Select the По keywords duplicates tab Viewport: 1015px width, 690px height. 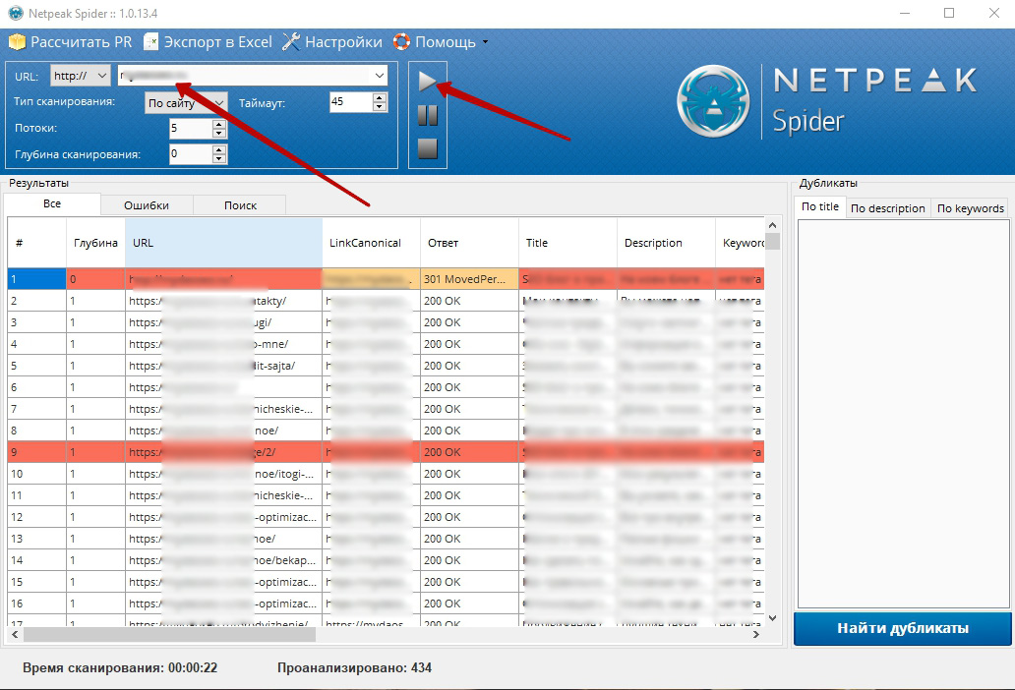(970, 208)
